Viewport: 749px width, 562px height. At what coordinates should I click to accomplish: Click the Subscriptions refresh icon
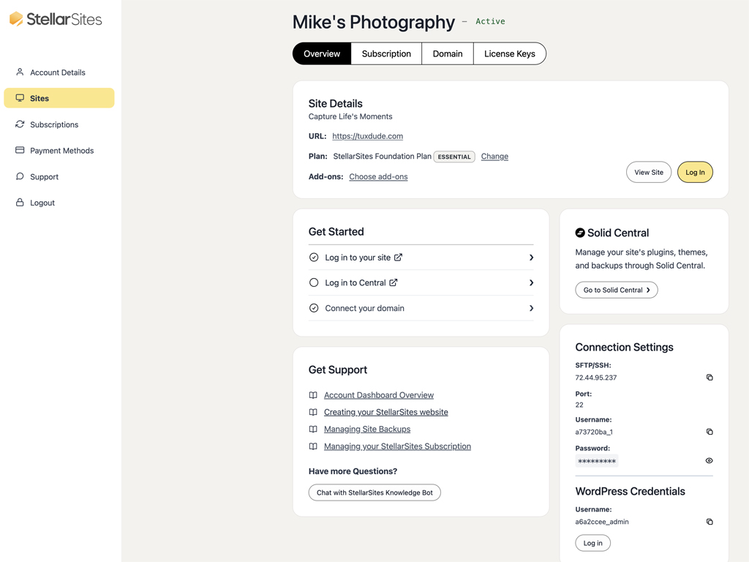[x=20, y=124]
